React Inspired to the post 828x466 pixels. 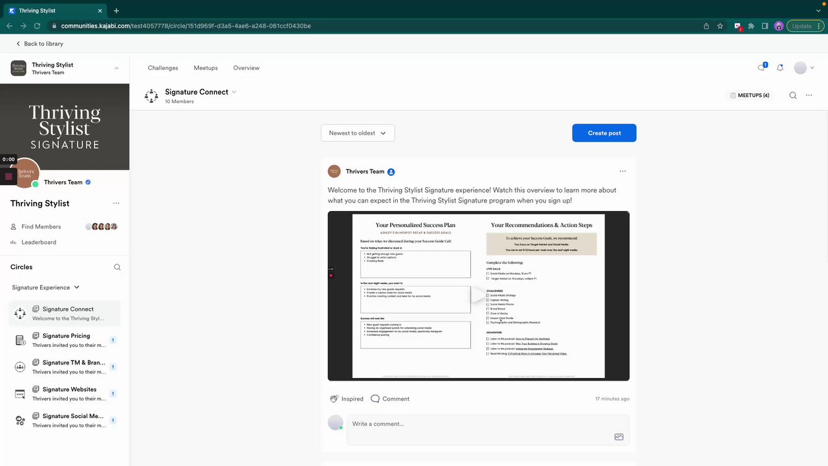(347, 399)
